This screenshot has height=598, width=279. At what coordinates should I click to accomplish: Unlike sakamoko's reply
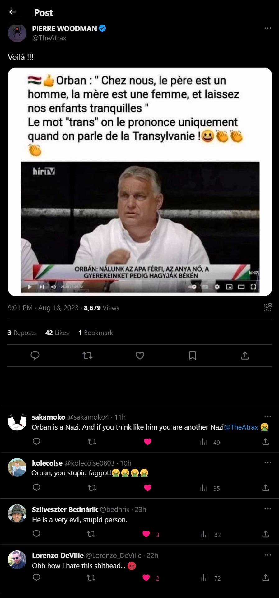(148, 442)
